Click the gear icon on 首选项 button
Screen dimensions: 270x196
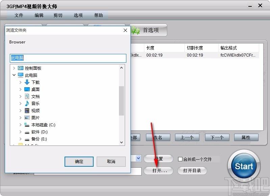(136, 30)
